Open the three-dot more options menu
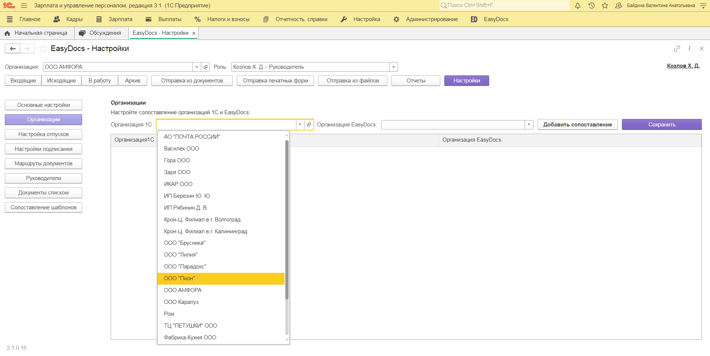The height and width of the screenshot is (356, 710). tap(689, 49)
